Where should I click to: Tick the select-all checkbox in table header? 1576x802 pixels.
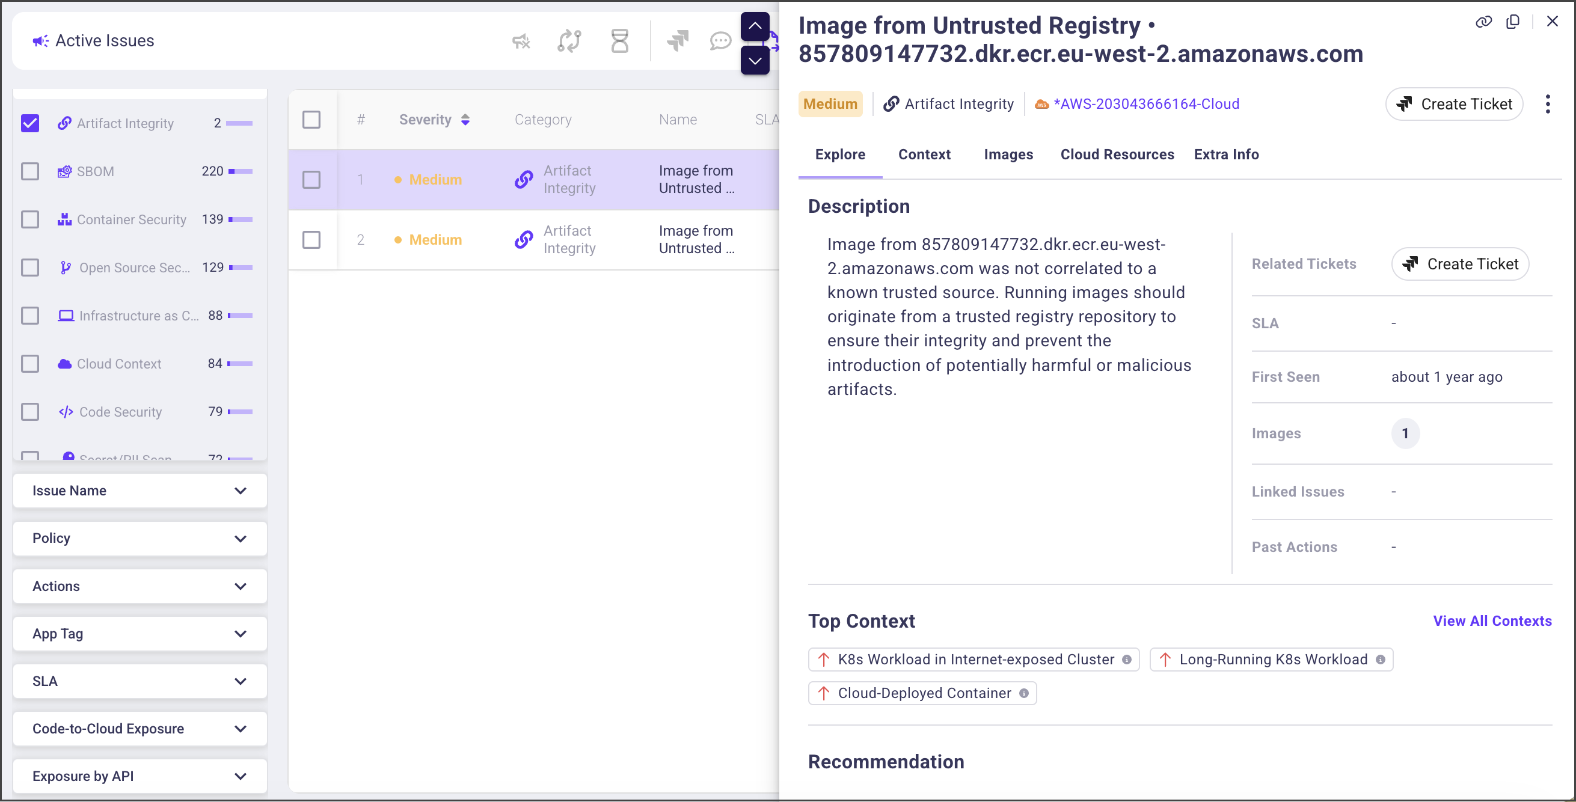(x=311, y=119)
